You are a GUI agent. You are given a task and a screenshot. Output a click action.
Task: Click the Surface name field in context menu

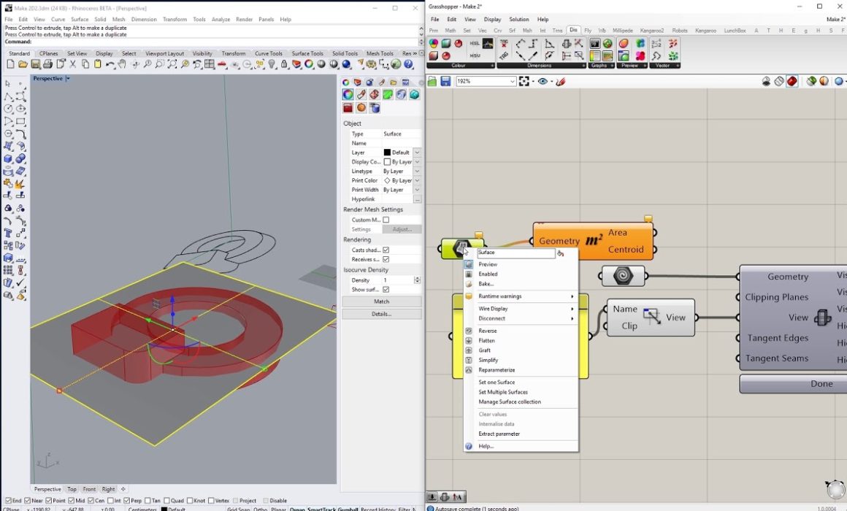[516, 253]
